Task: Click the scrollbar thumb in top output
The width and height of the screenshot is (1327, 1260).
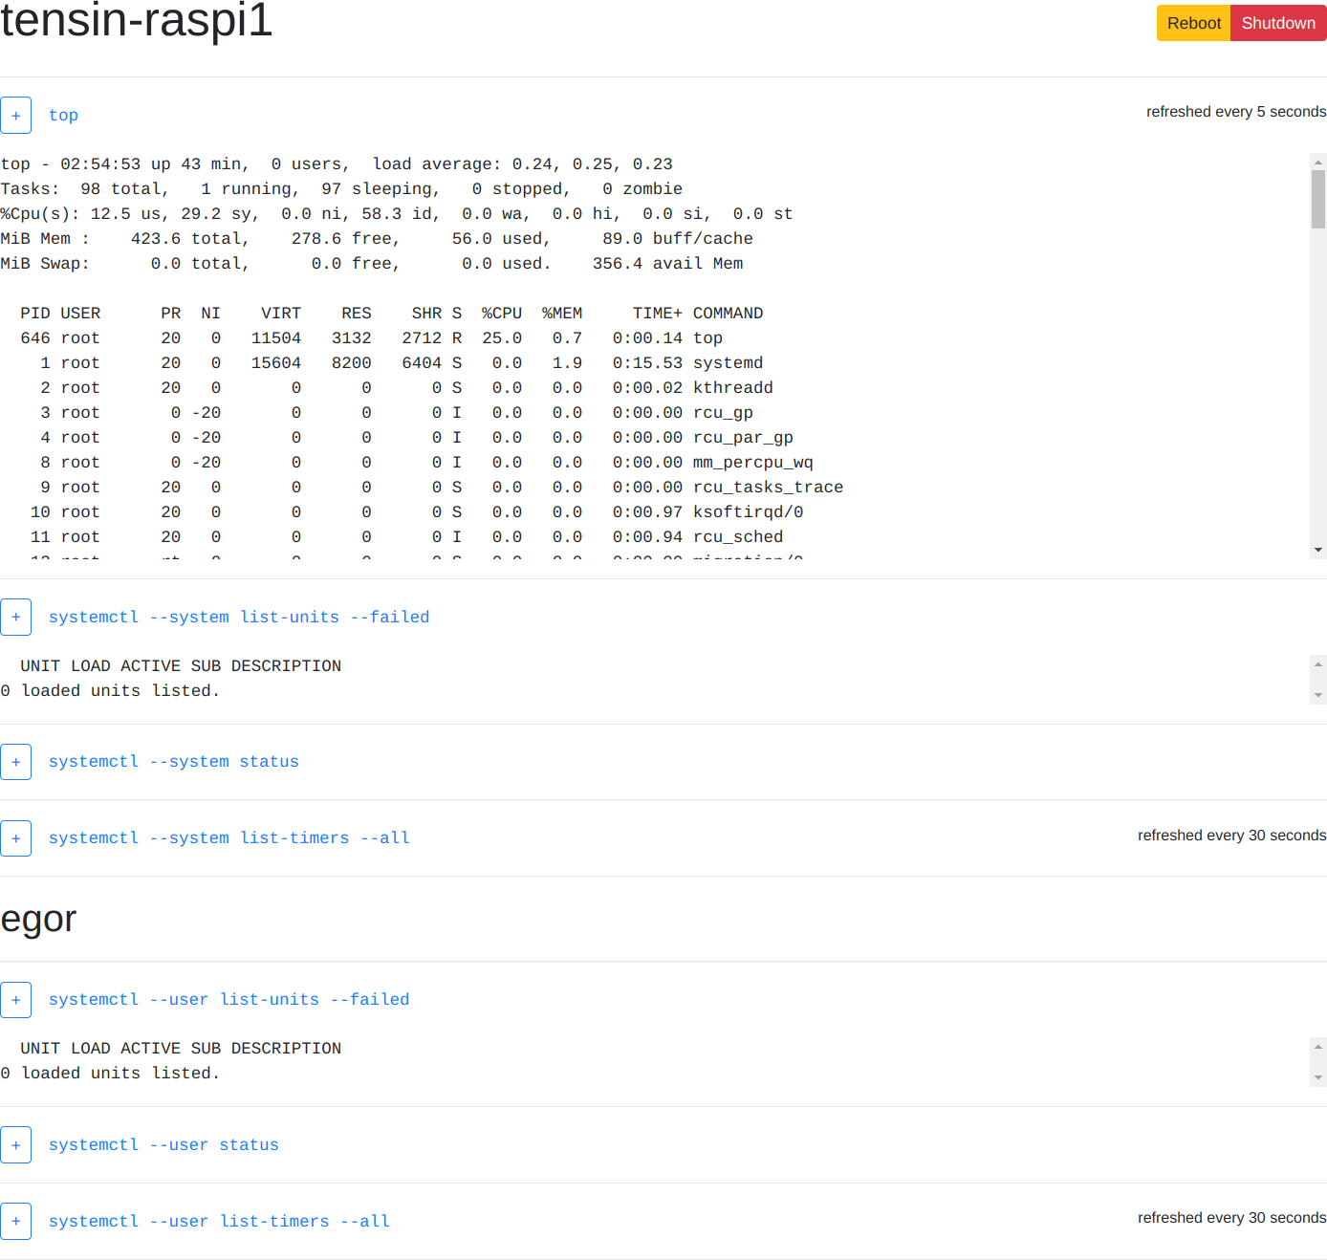Action: click(1318, 199)
